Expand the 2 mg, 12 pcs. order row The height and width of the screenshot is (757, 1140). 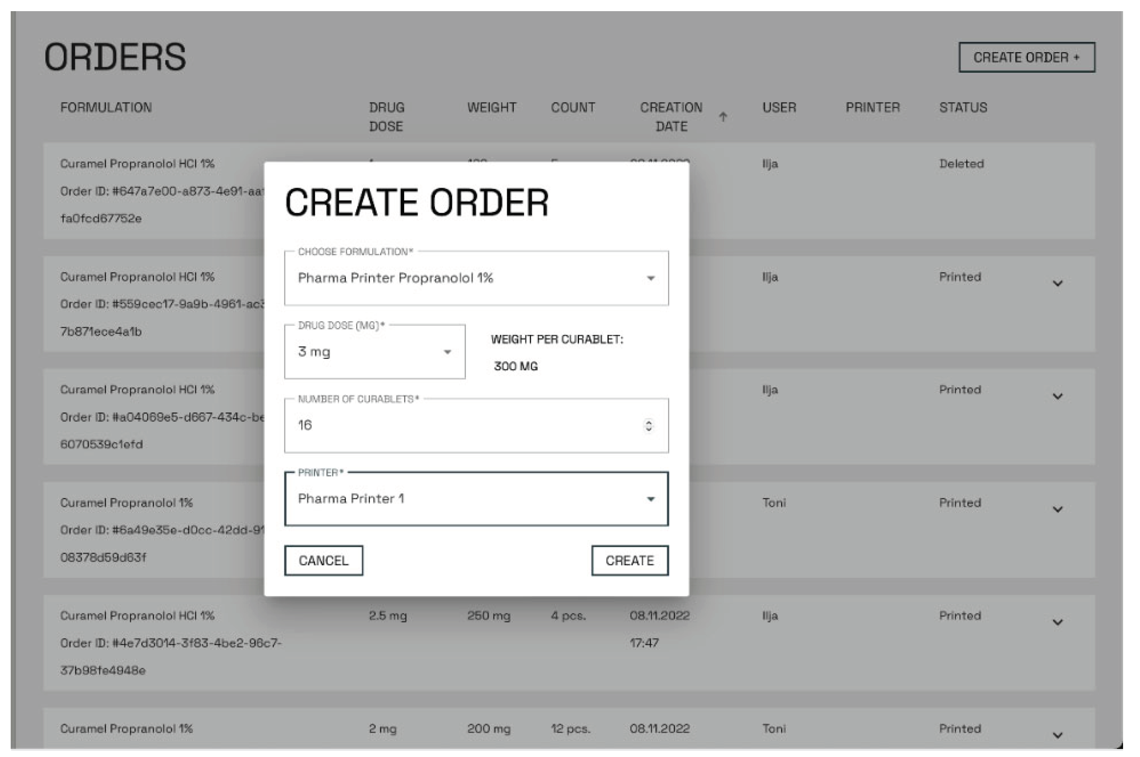1057,735
